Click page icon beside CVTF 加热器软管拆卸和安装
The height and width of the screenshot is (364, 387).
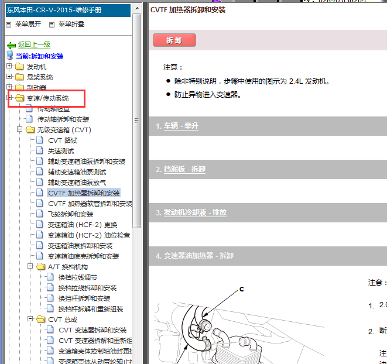click(x=40, y=203)
